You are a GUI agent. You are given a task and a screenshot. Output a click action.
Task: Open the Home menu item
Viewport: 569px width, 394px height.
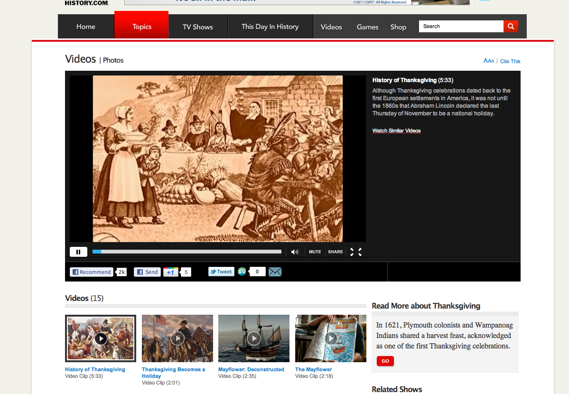point(85,27)
